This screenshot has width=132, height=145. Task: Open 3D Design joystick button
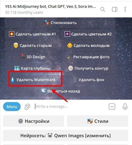coord(32,57)
